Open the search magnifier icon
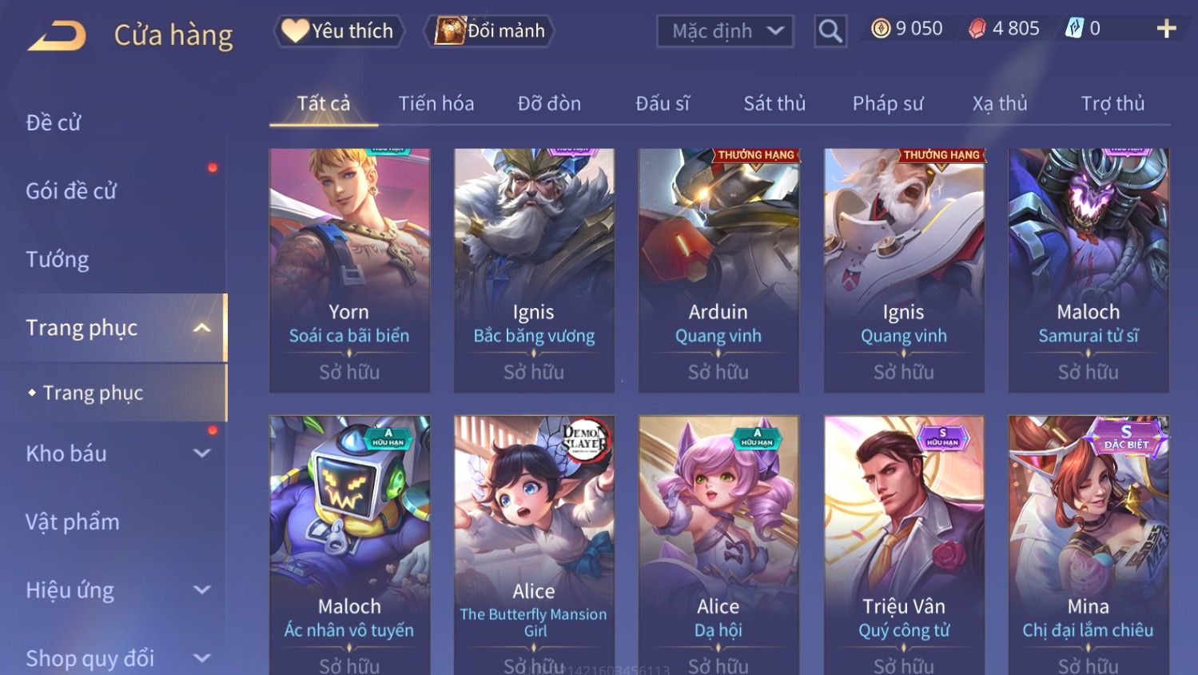Image resolution: width=1198 pixels, height=675 pixels. click(x=830, y=32)
